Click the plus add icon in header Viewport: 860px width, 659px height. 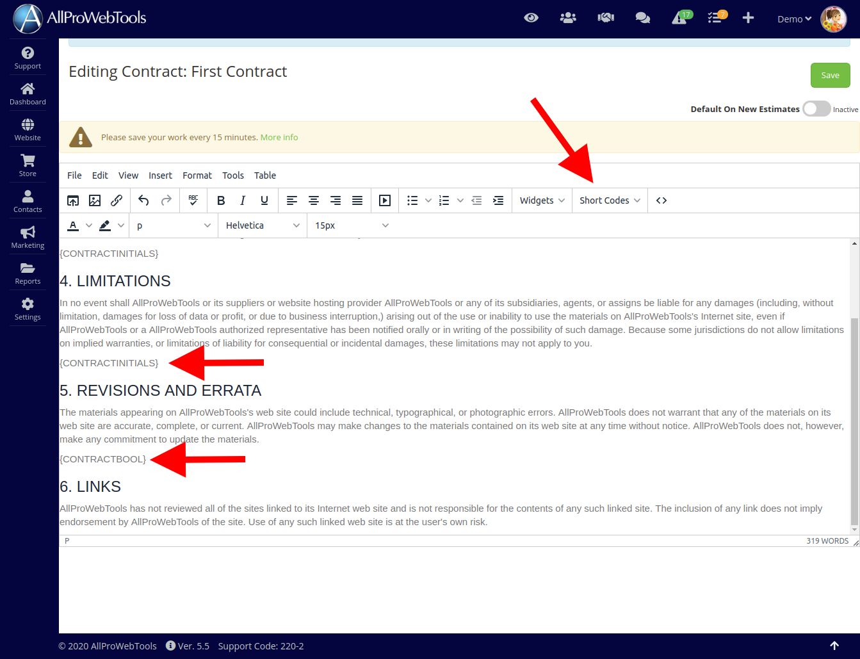tap(748, 18)
